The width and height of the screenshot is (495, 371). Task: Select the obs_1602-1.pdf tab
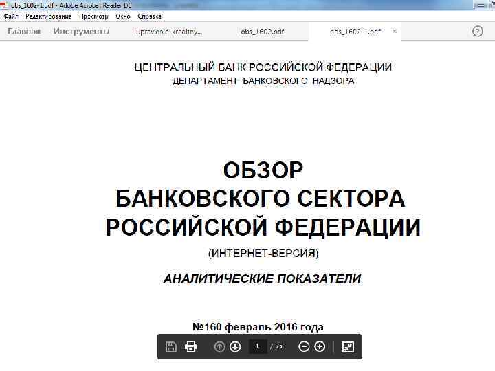tap(355, 32)
